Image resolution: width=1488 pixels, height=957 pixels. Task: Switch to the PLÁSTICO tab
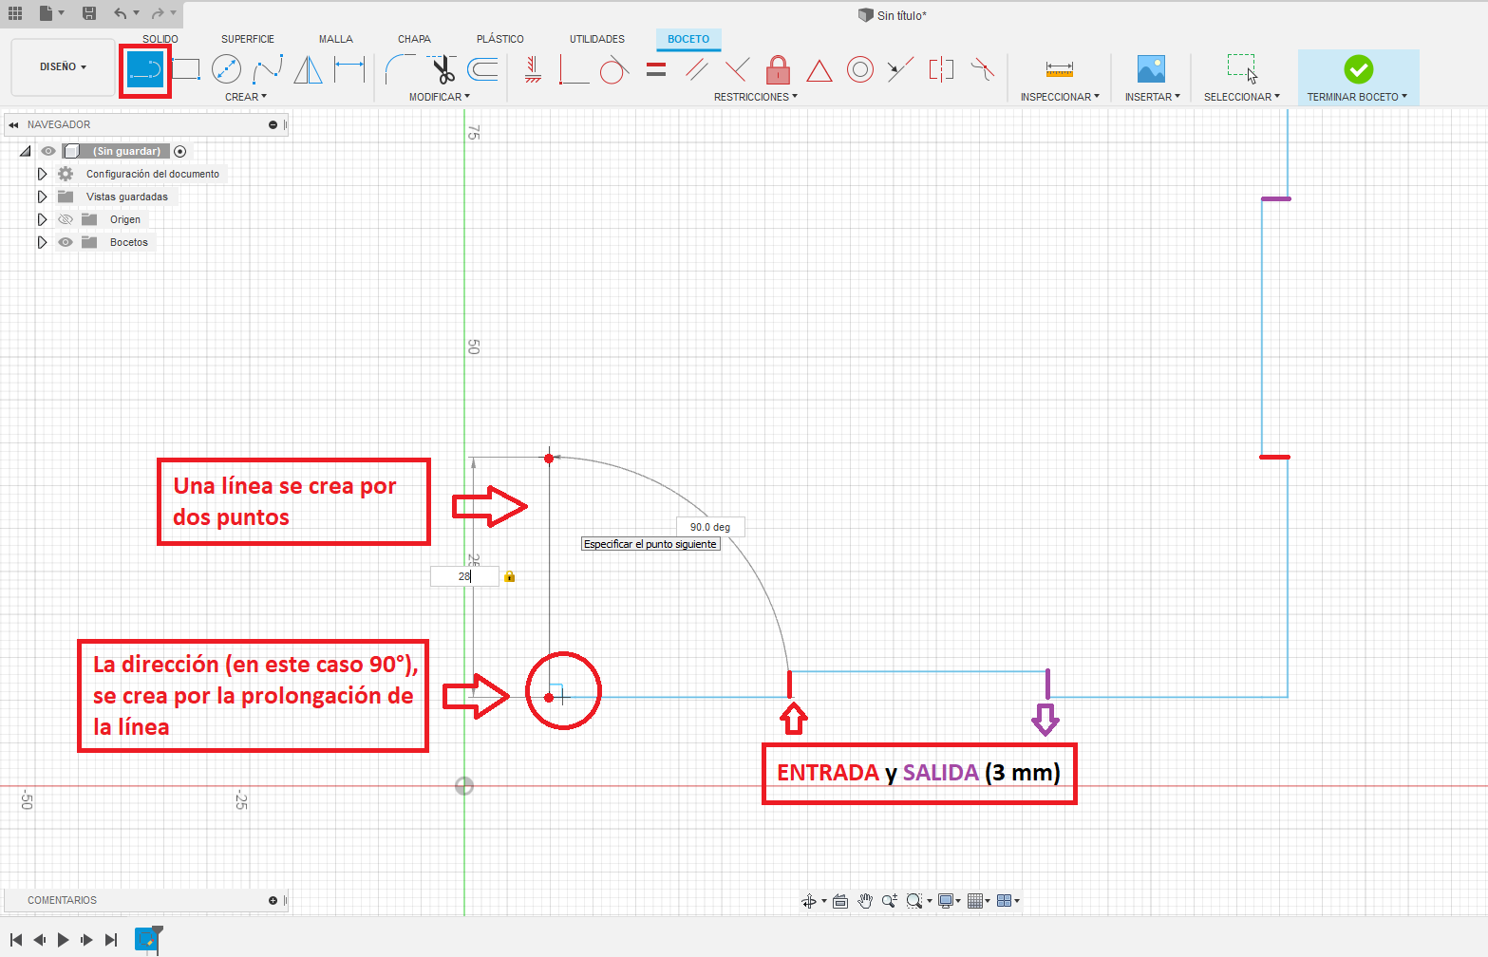[x=500, y=39]
